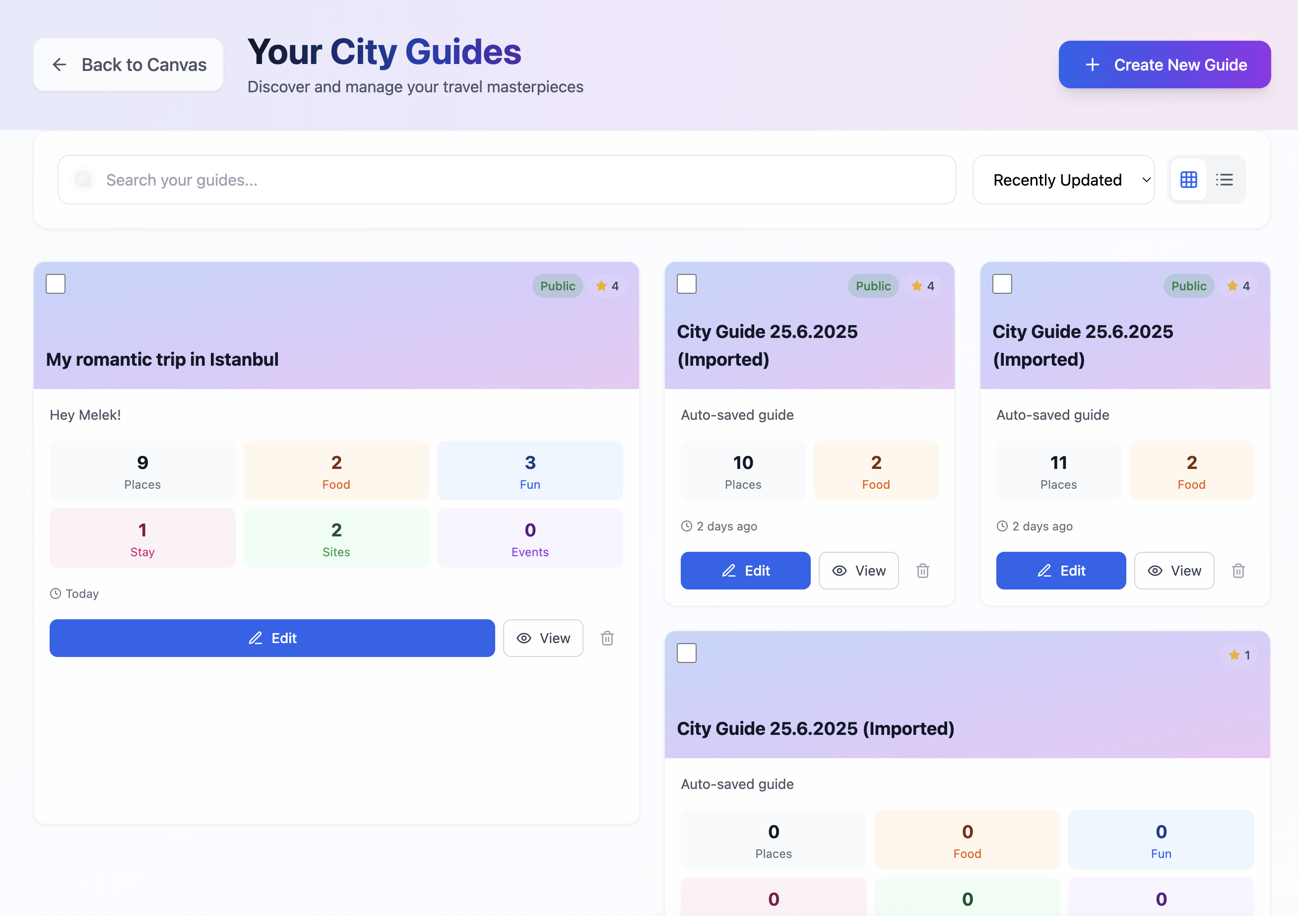Click the Fun stat tile showing 3

(530, 470)
